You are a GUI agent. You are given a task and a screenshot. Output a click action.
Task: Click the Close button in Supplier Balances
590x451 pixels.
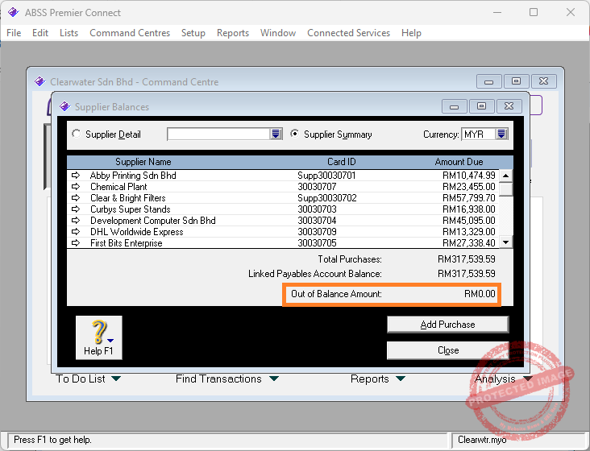click(x=448, y=350)
